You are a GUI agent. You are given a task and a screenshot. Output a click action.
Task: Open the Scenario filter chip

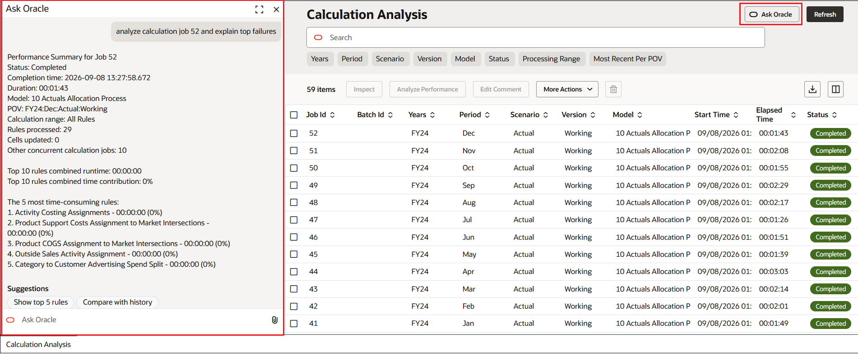(x=390, y=59)
